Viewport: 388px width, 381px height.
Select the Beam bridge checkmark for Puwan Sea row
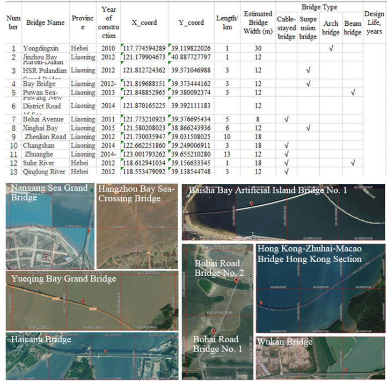click(x=353, y=92)
